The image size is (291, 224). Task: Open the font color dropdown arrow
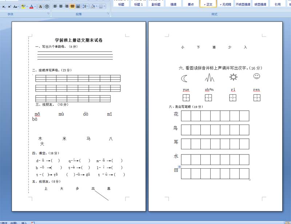pos(35,7)
